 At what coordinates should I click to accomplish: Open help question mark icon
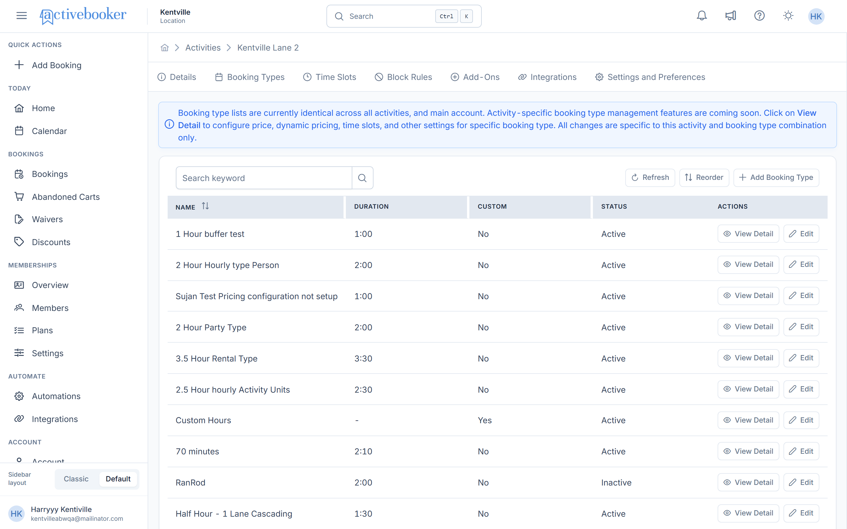[759, 16]
